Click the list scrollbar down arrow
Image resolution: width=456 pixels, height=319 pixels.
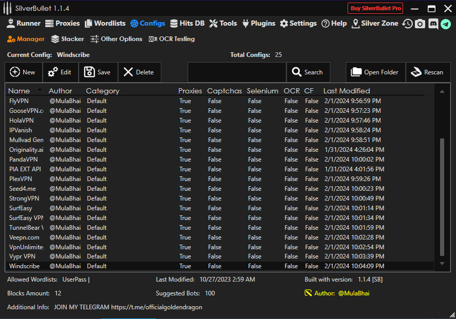click(442, 263)
